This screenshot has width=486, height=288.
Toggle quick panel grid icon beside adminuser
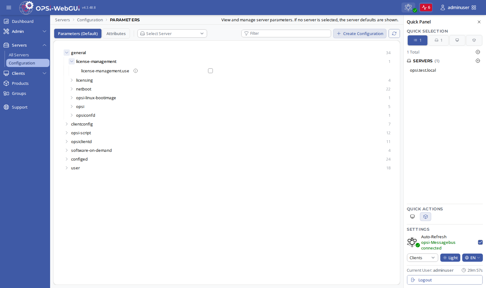pos(474,8)
